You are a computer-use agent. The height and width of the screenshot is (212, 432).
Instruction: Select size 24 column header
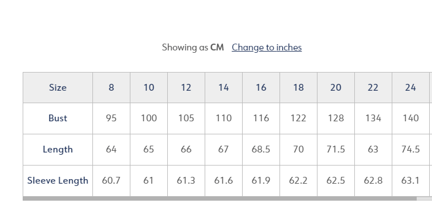[411, 87]
